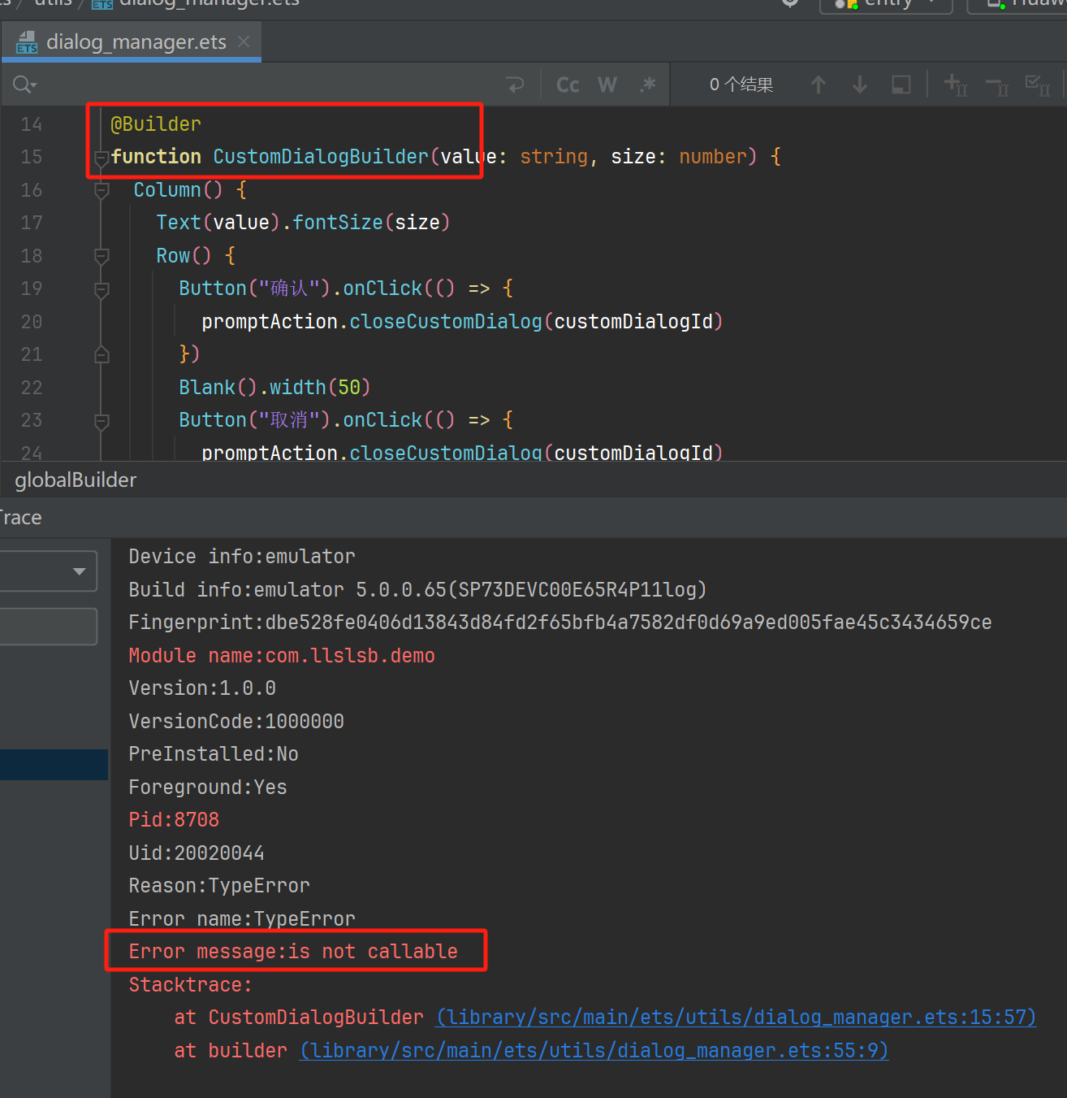Image resolution: width=1067 pixels, height=1098 pixels.
Task: Click 'CustomDialogBuilder' function name in line 15
Action: (x=321, y=157)
